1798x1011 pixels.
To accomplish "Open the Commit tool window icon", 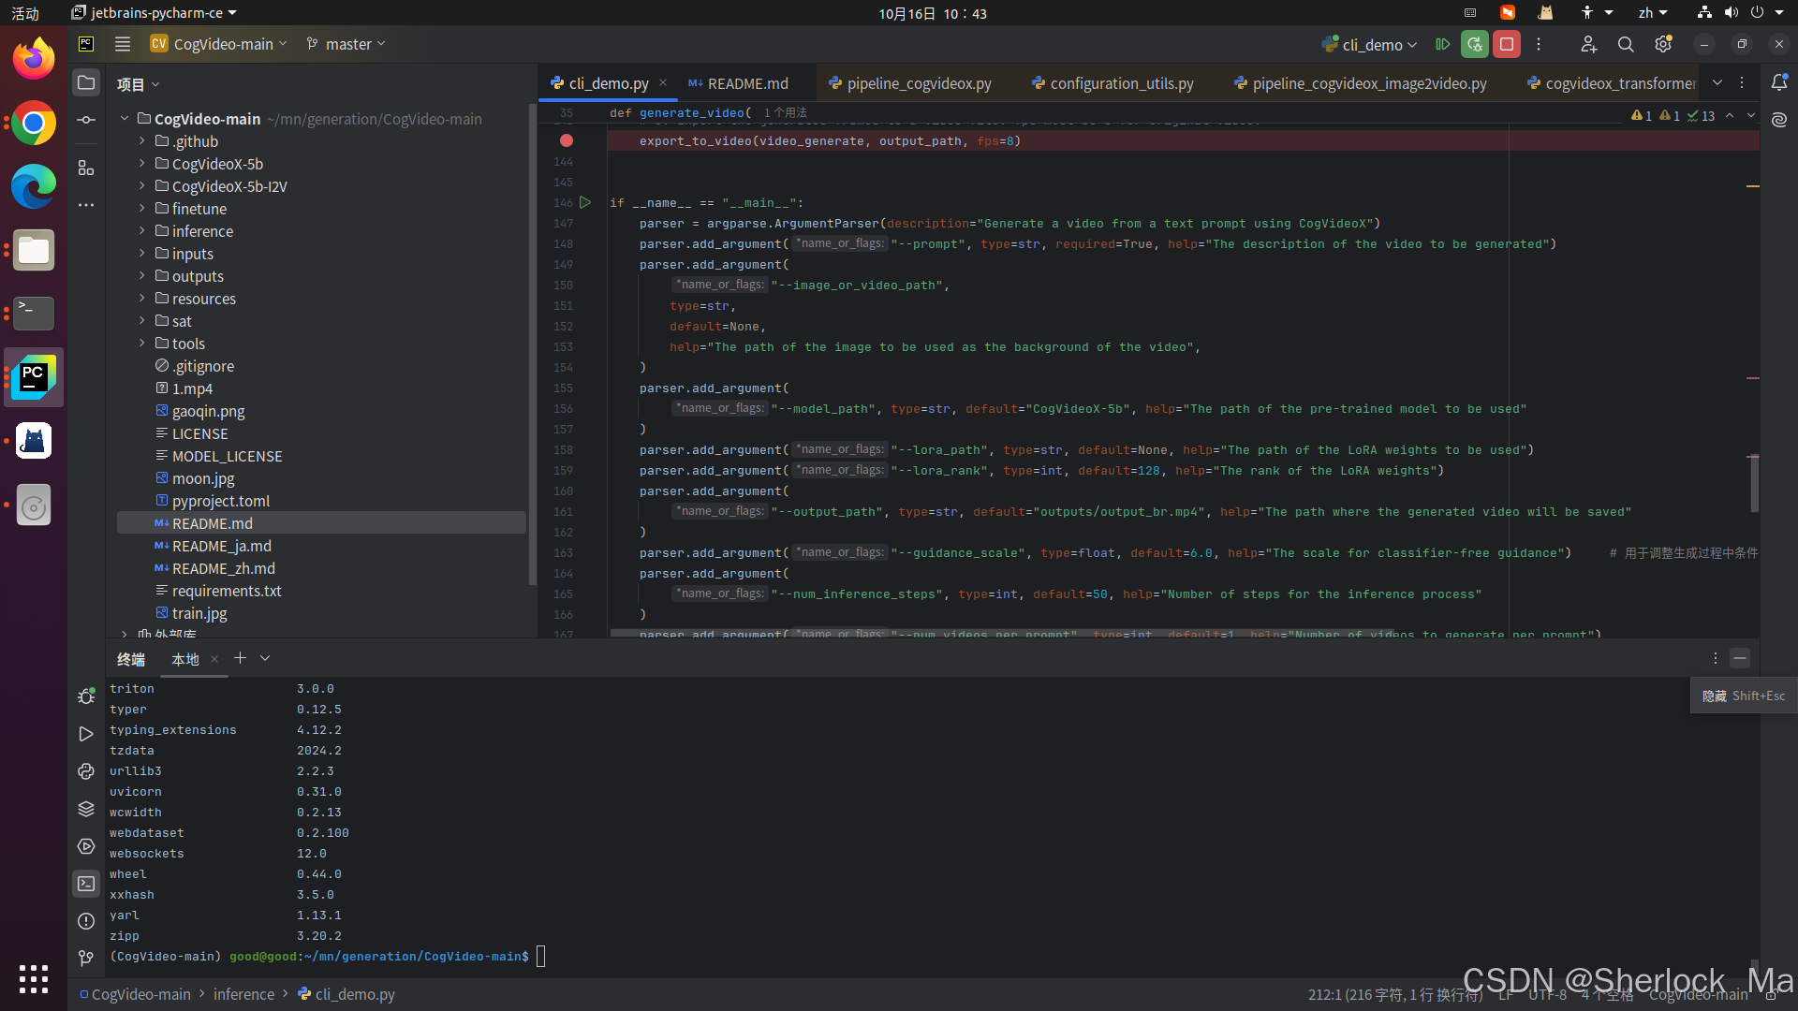I will pos(85,120).
